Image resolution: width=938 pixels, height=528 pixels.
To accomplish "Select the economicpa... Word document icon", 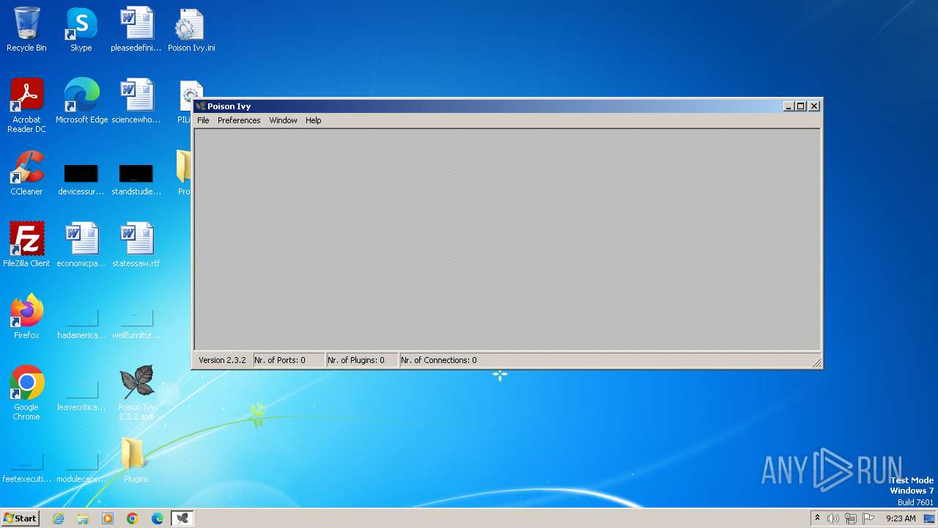I will click(81, 245).
